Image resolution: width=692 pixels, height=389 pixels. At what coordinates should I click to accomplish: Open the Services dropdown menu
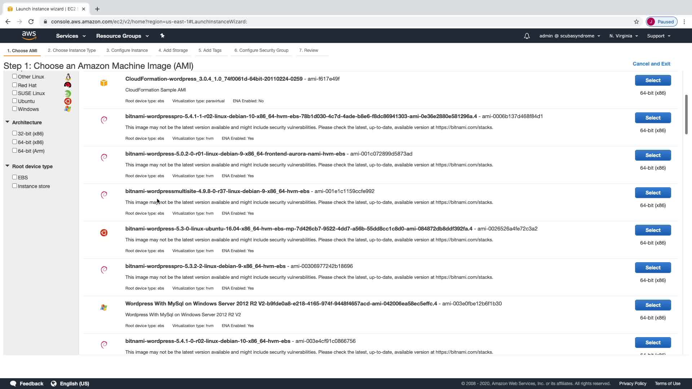click(71, 36)
